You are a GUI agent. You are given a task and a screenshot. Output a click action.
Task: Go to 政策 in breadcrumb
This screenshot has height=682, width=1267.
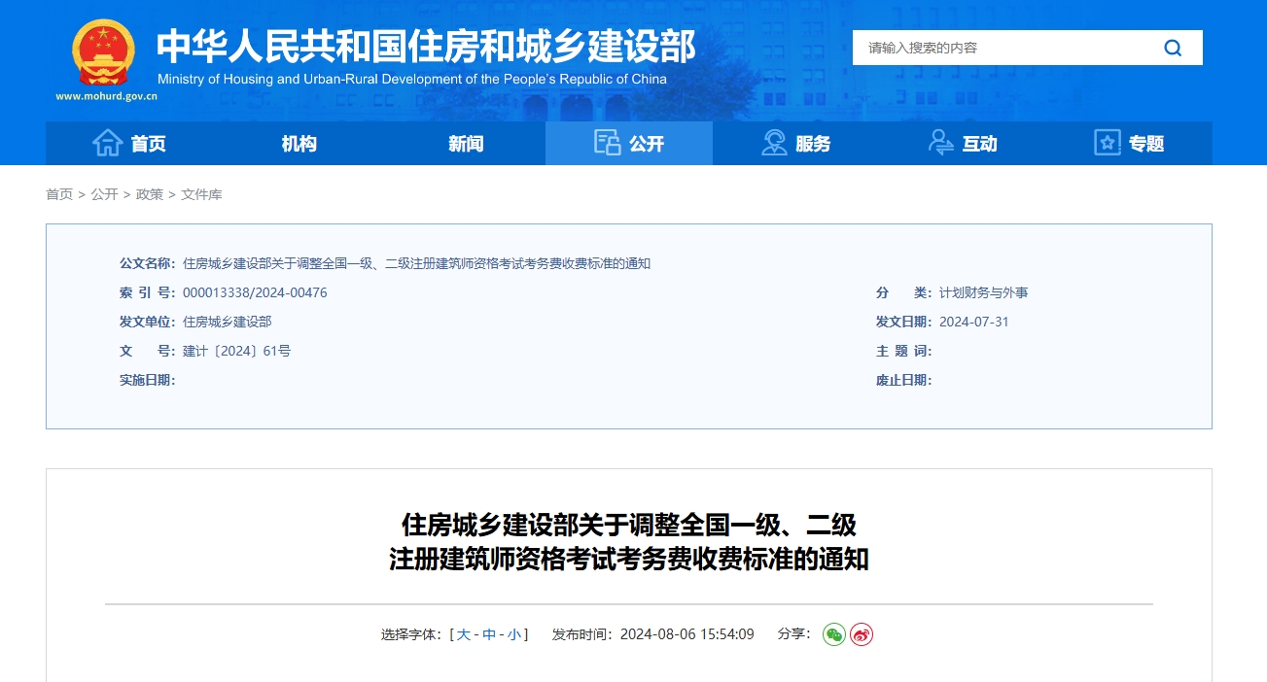click(x=150, y=194)
